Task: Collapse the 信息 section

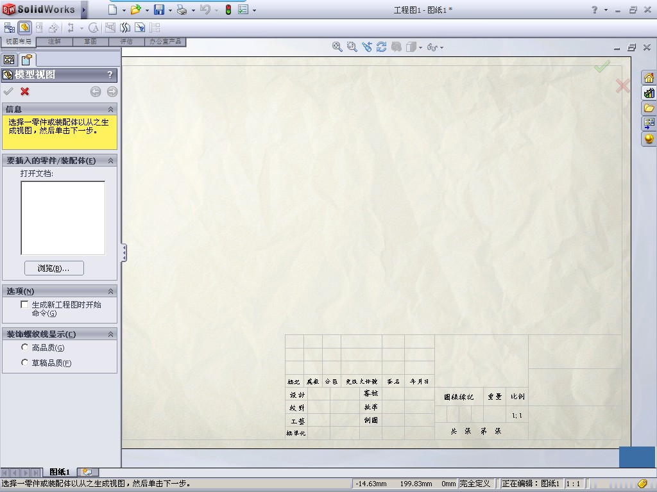Action: pos(110,109)
